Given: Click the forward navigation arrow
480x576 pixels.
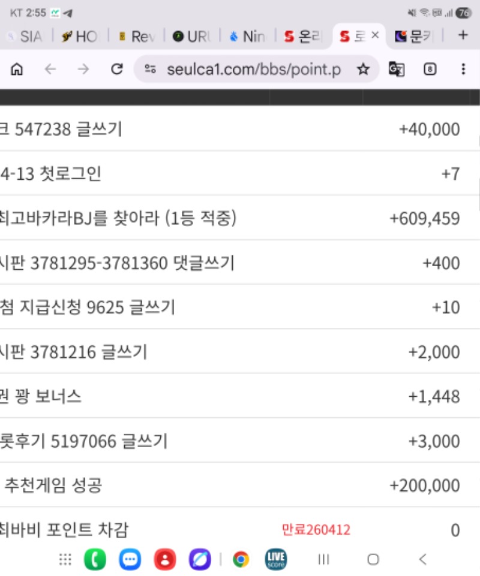Looking at the screenshot, I should pyautogui.click(x=83, y=70).
